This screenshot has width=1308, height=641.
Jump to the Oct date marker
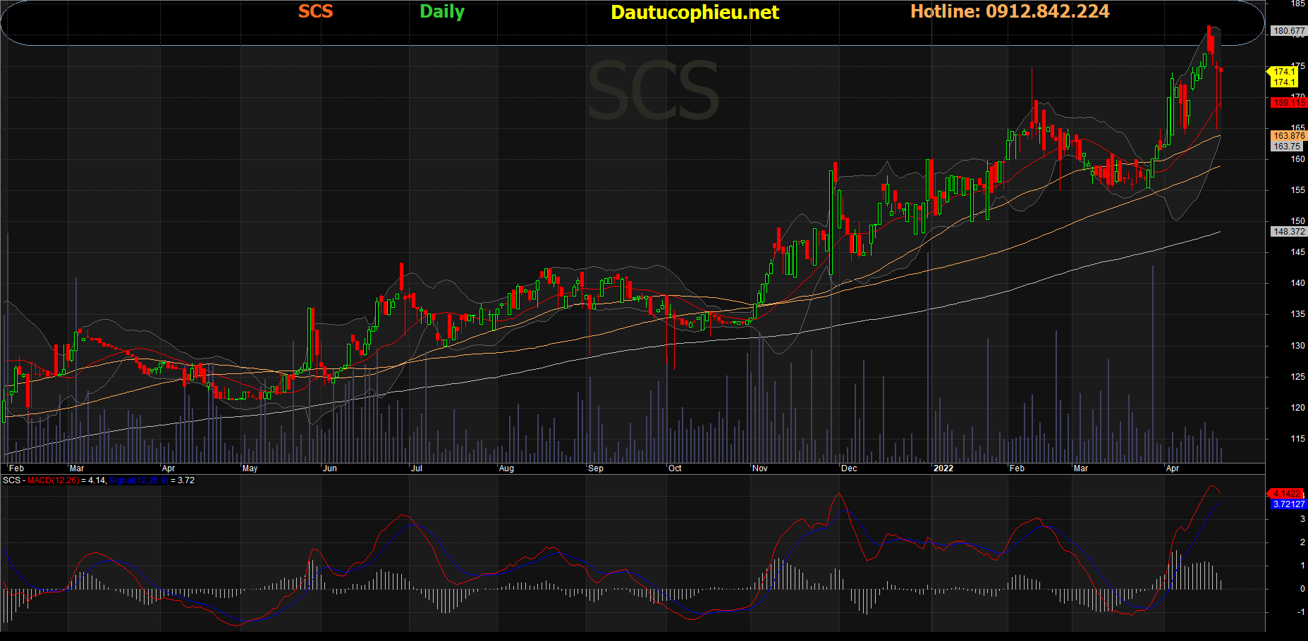pos(675,468)
